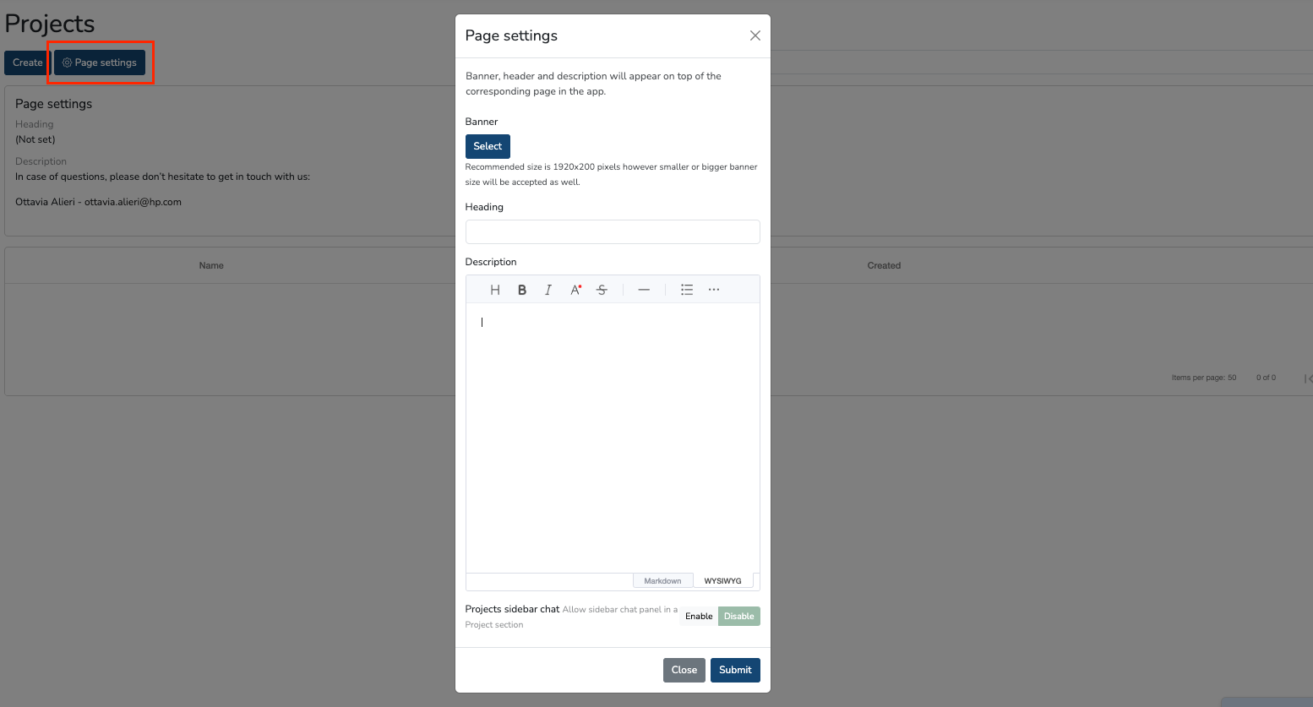This screenshot has width=1313, height=707.
Task: Insert a bulleted list
Action: pyautogui.click(x=687, y=290)
